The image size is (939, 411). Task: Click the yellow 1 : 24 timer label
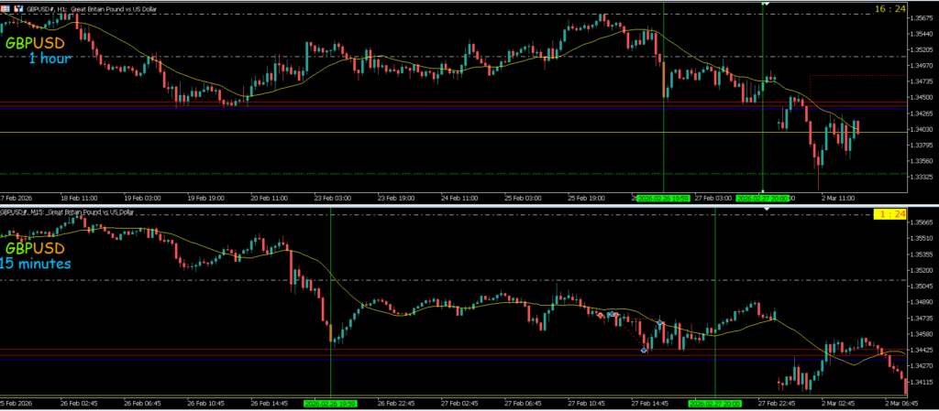(x=889, y=213)
